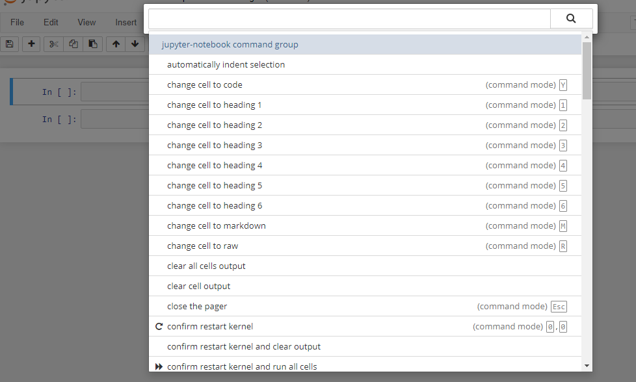Screen dimensions: 636x382
Task: Choose 'change cell to raw' command
Action: point(365,246)
